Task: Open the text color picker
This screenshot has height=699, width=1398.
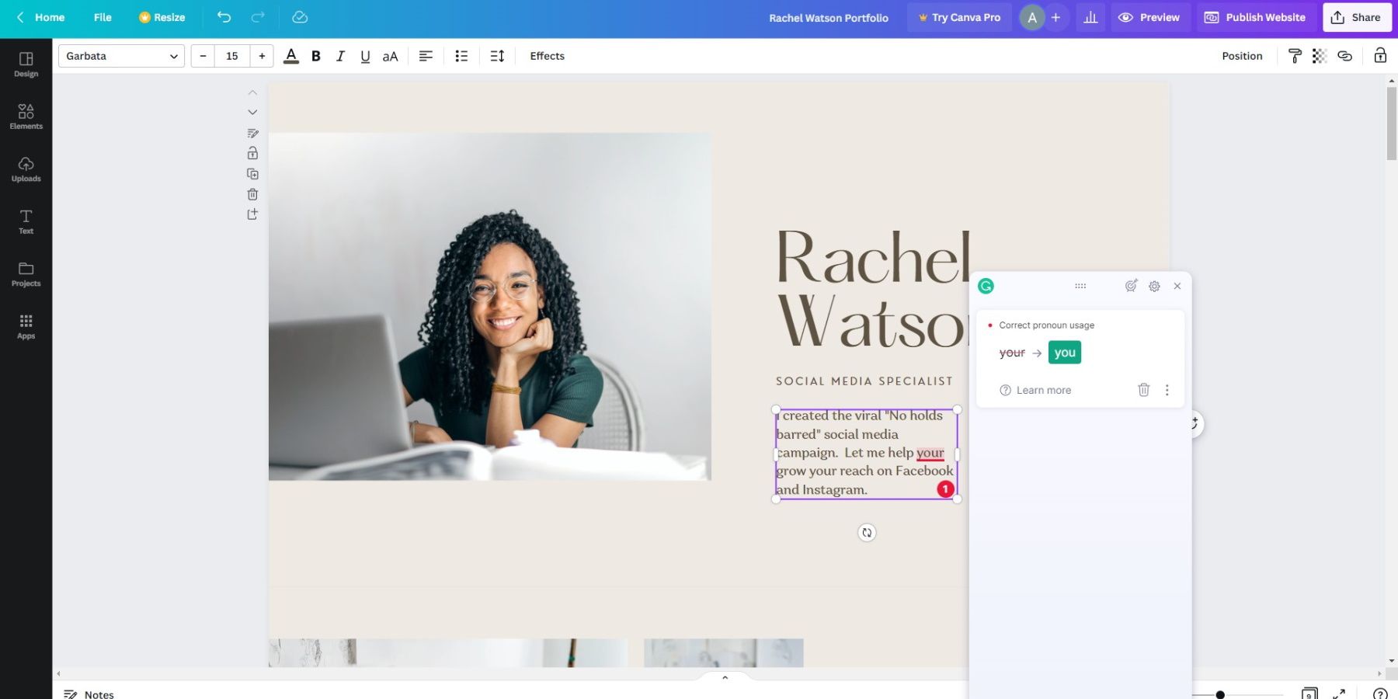Action: pyautogui.click(x=290, y=55)
